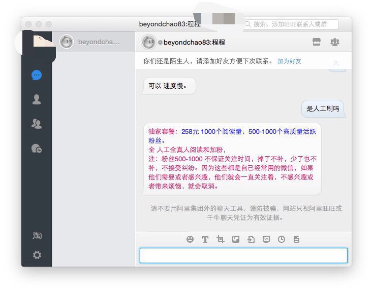Image resolution: width=373 pixels, height=292 pixels.
Task: Select the beyondcha... conversation in the list
Action: (94, 42)
